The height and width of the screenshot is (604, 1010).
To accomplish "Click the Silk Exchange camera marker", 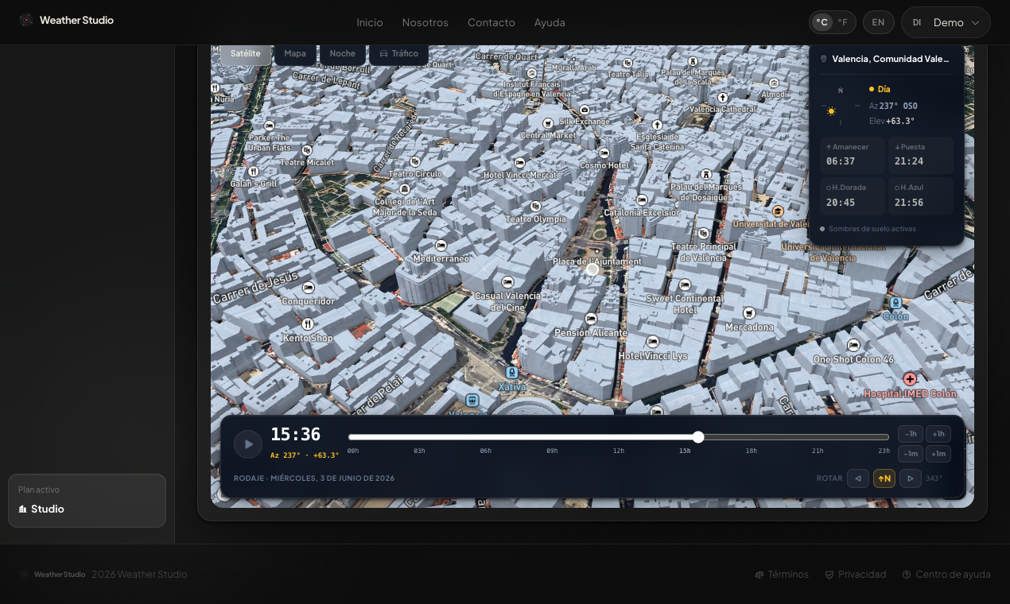I will 585,110.
